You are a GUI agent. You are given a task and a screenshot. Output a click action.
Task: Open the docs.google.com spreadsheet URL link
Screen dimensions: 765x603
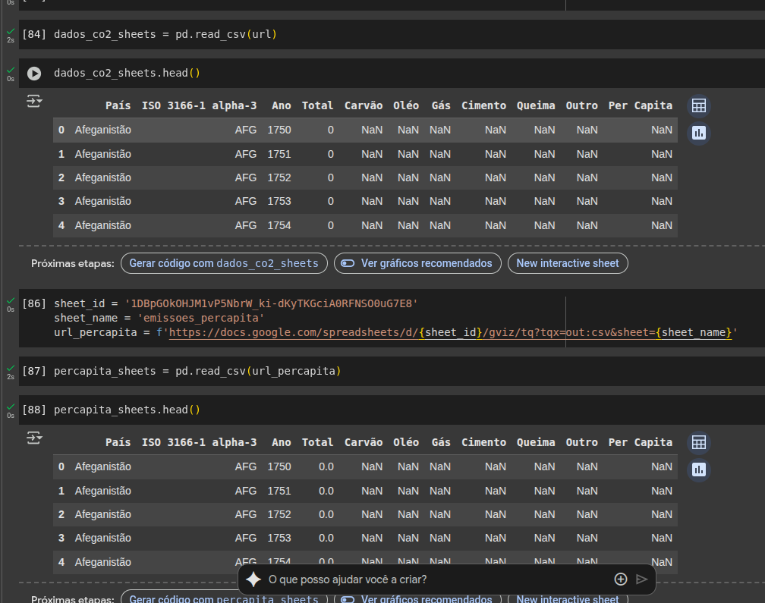click(450, 332)
